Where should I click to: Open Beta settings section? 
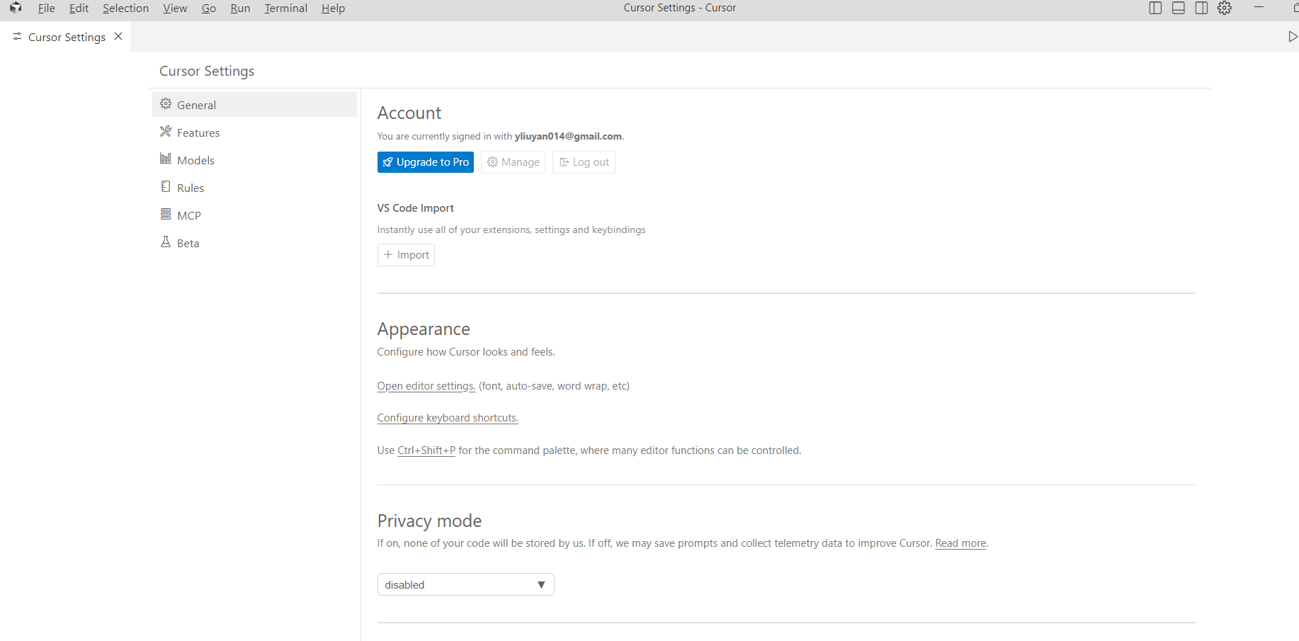(x=254, y=243)
